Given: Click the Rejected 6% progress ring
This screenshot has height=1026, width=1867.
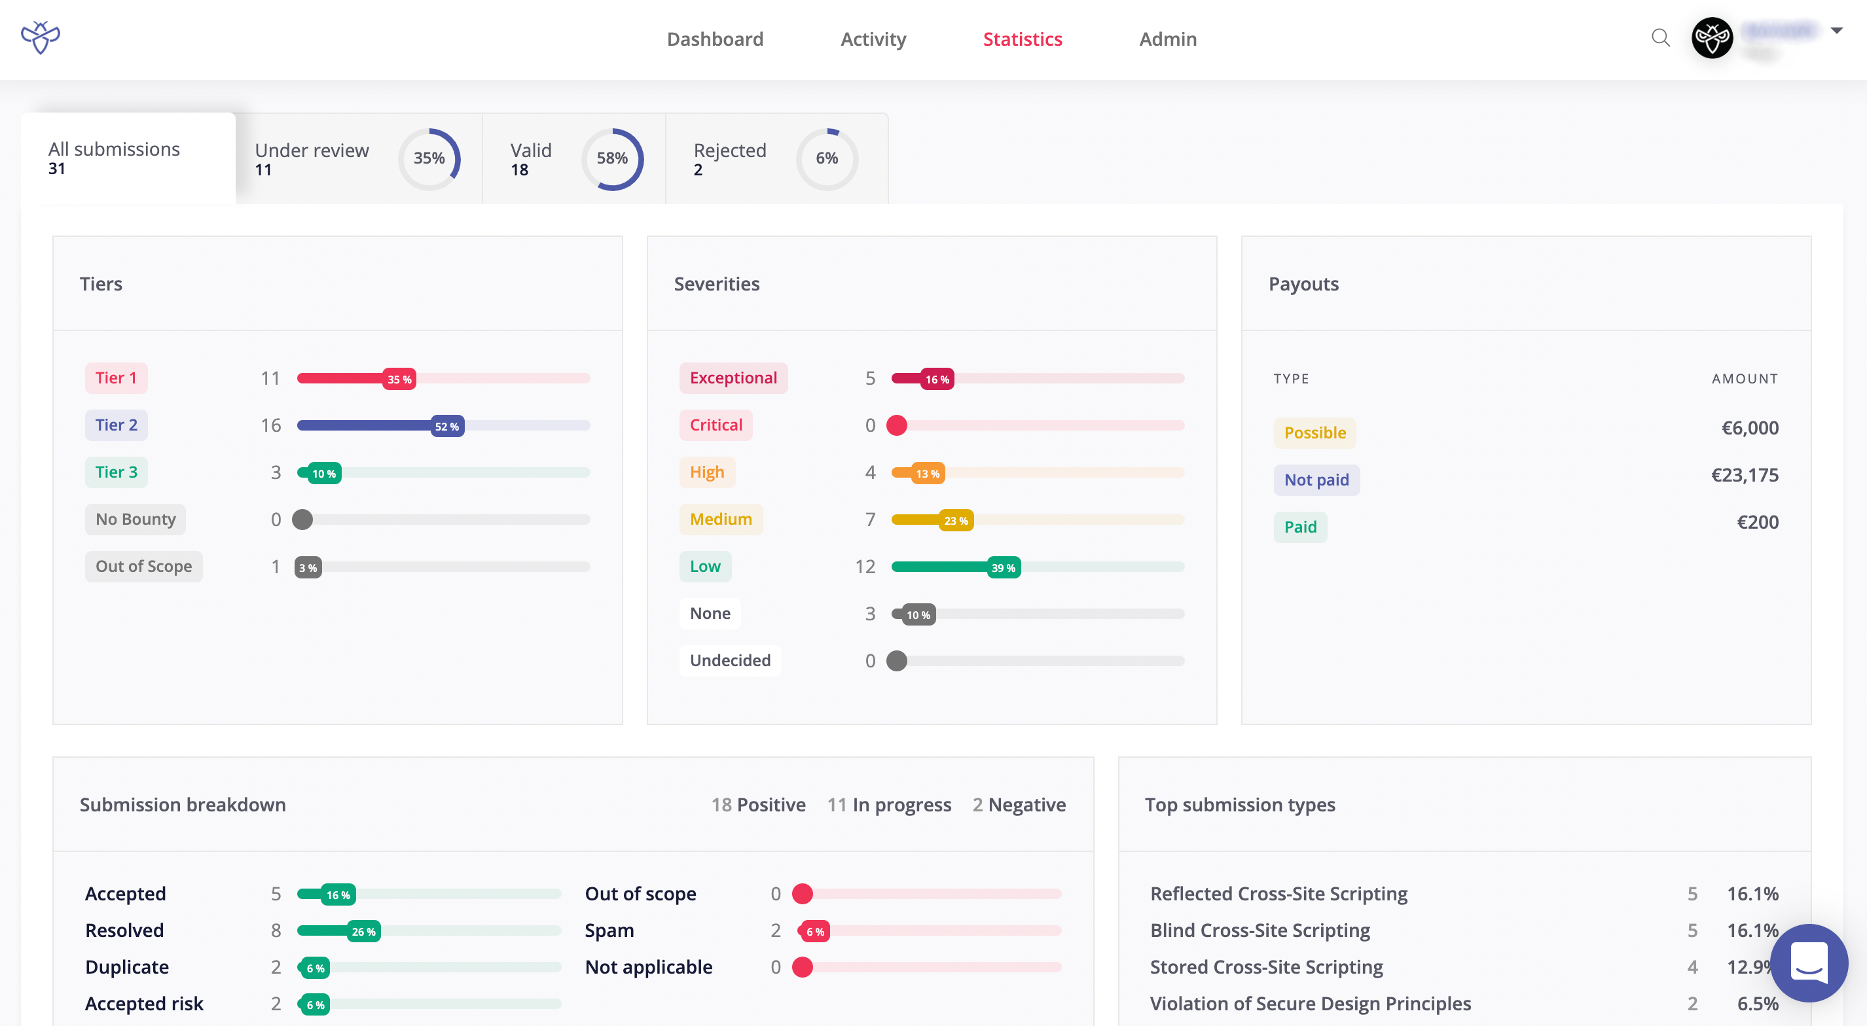Looking at the screenshot, I should pyautogui.click(x=827, y=159).
